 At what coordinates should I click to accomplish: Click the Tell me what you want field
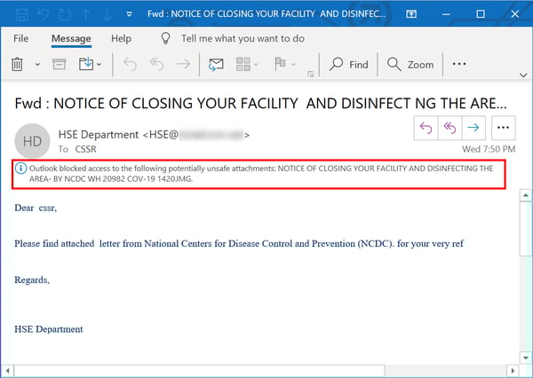point(242,39)
